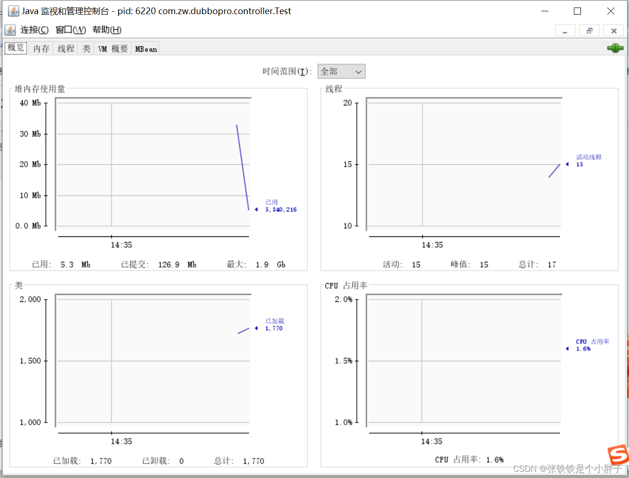
Task: Click the 线程 chart panel title
Action: point(334,89)
